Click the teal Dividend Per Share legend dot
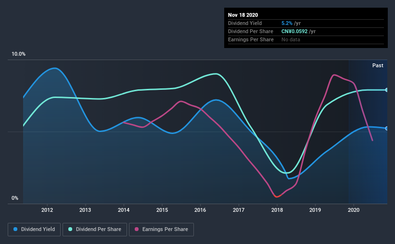This screenshot has width=395, height=244. click(70, 229)
